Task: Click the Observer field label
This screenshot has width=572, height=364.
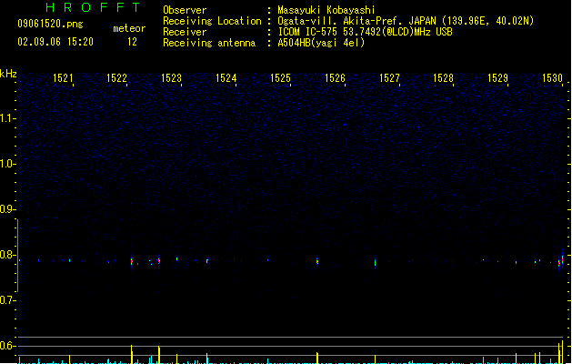Action: [x=185, y=10]
